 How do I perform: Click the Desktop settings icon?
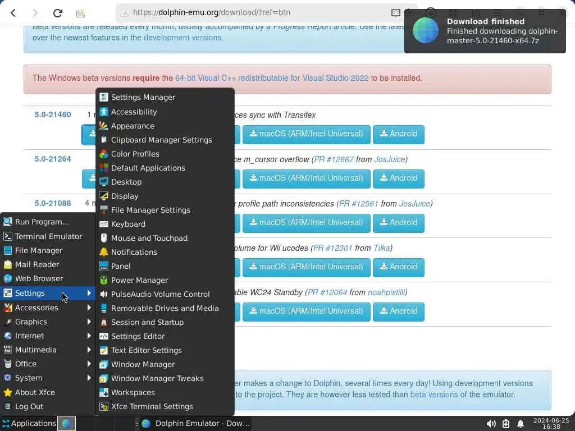(104, 182)
